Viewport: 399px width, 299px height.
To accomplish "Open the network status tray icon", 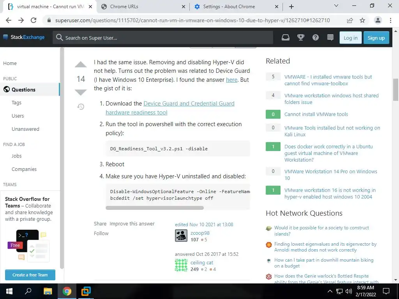I will [x=339, y=291].
